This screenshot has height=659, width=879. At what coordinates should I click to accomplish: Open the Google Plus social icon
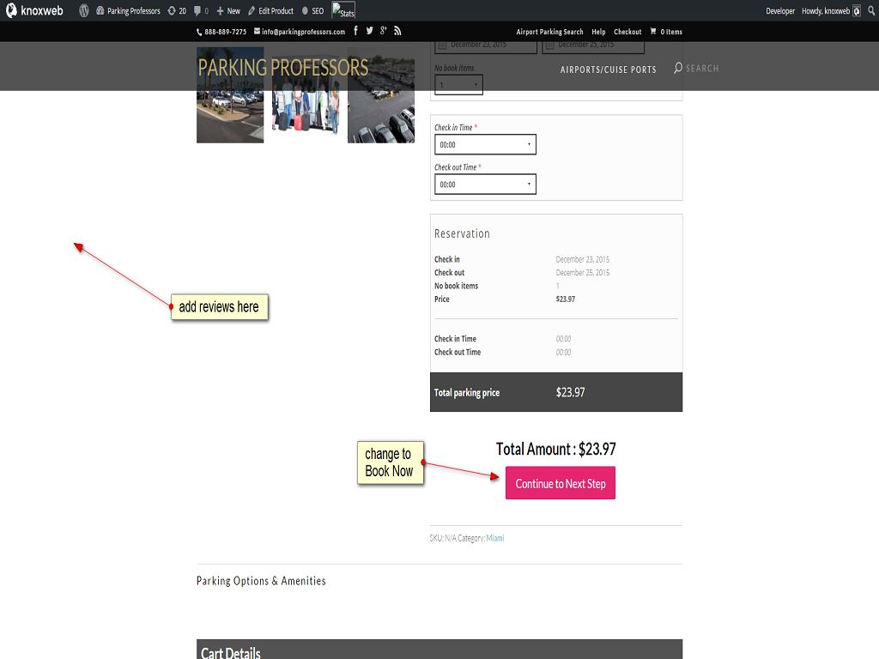pos(384,31)
